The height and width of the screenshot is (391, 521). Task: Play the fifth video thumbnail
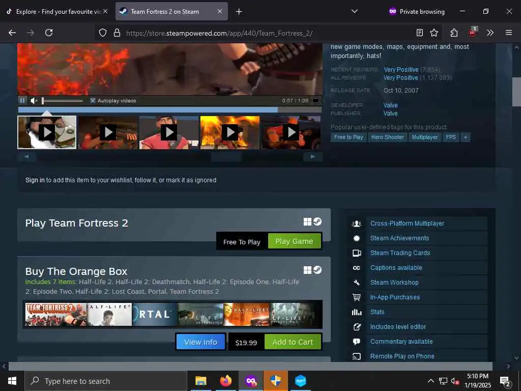click(291, 132)
